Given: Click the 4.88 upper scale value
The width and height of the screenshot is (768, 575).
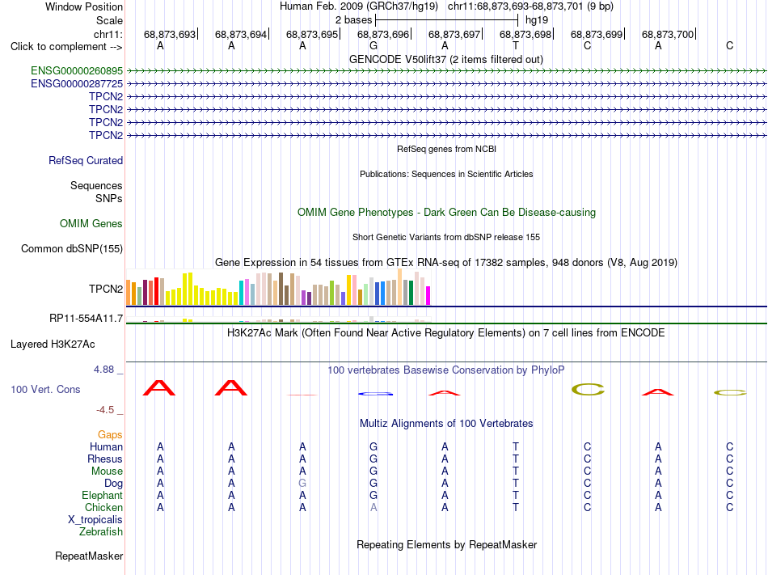Looking at the screenshot, I should (103, 370).
